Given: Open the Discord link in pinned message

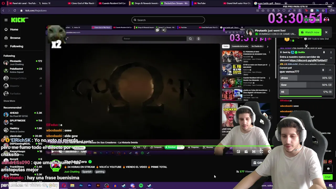Looking at the screenshot, I should click(308, 60).
